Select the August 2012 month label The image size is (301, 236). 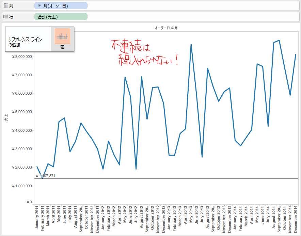point(142,217)
